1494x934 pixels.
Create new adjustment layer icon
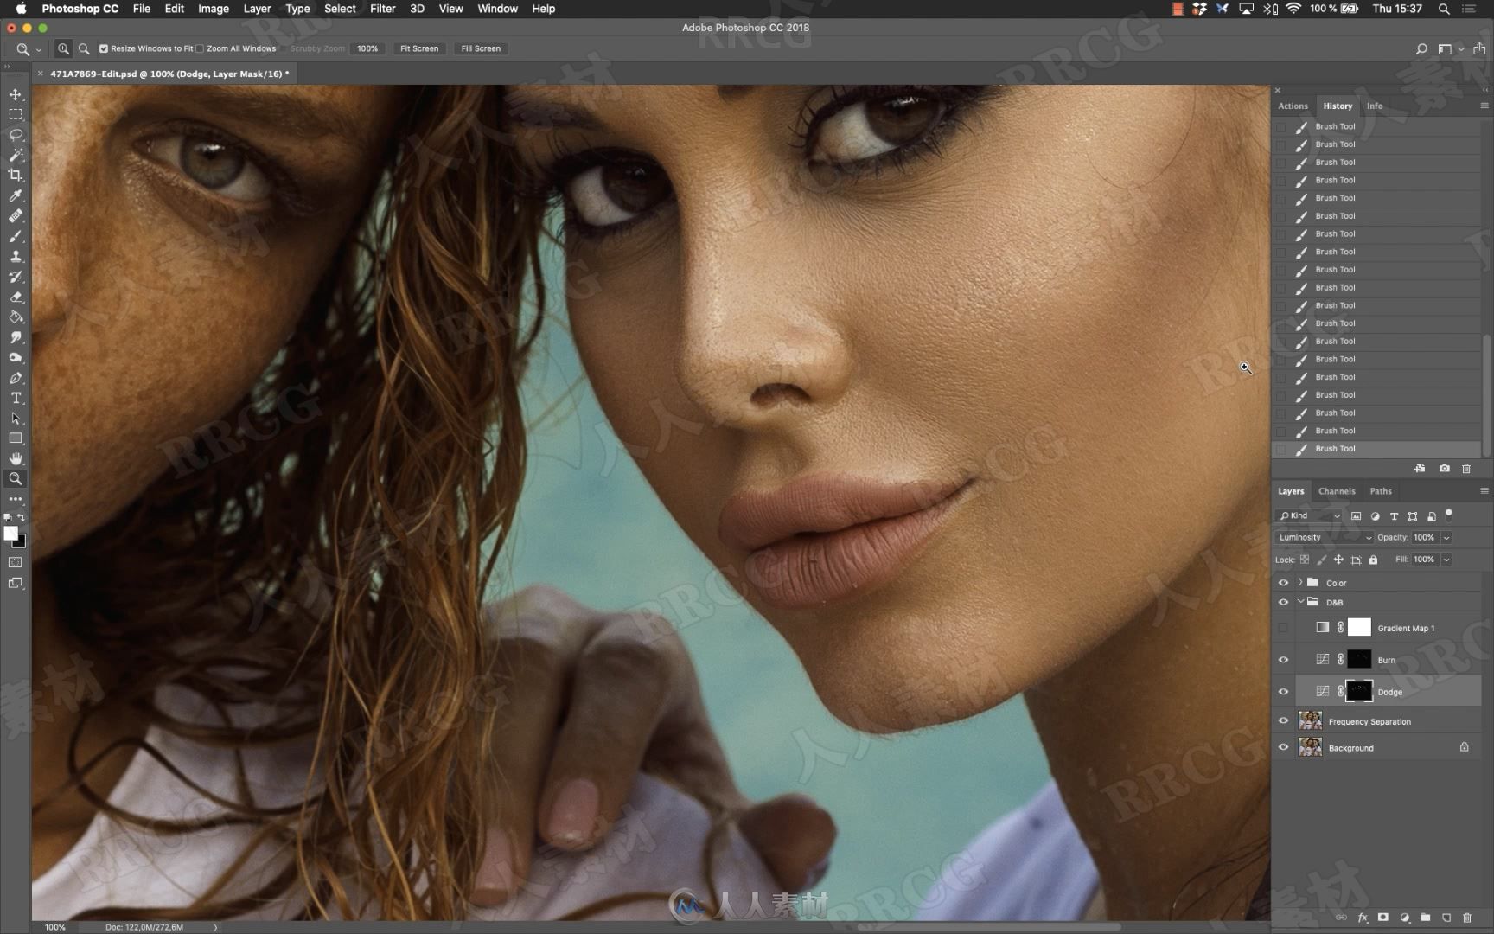1405,918
